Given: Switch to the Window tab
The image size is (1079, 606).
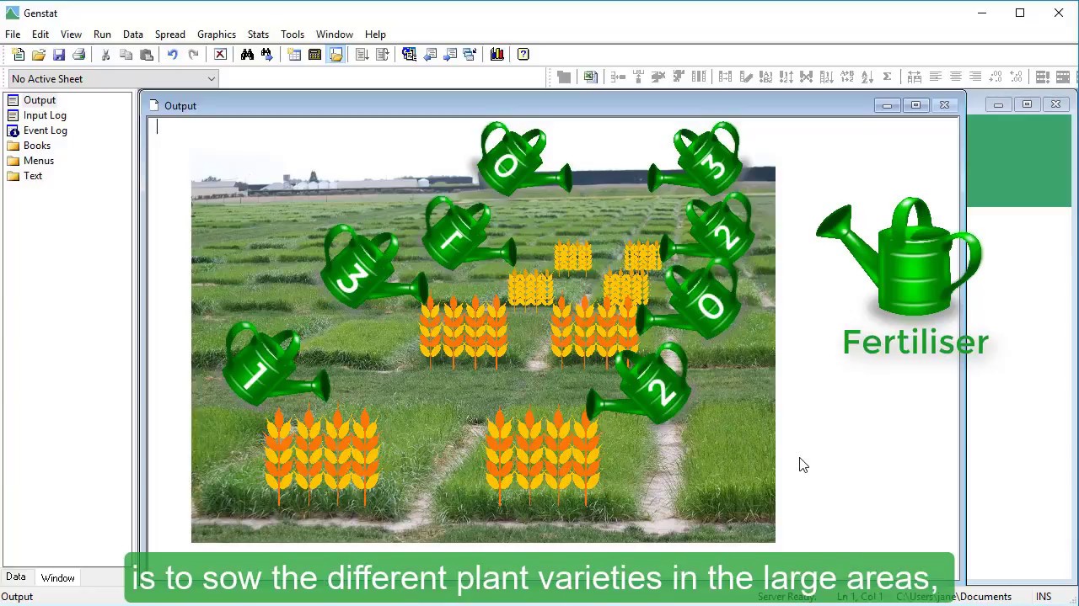Looking at the screenshot, I should [58, 577].
